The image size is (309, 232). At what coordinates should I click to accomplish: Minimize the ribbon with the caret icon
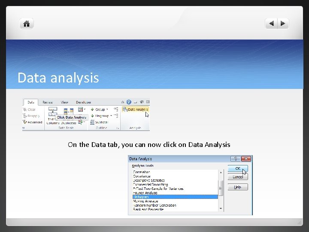(123, 102)
